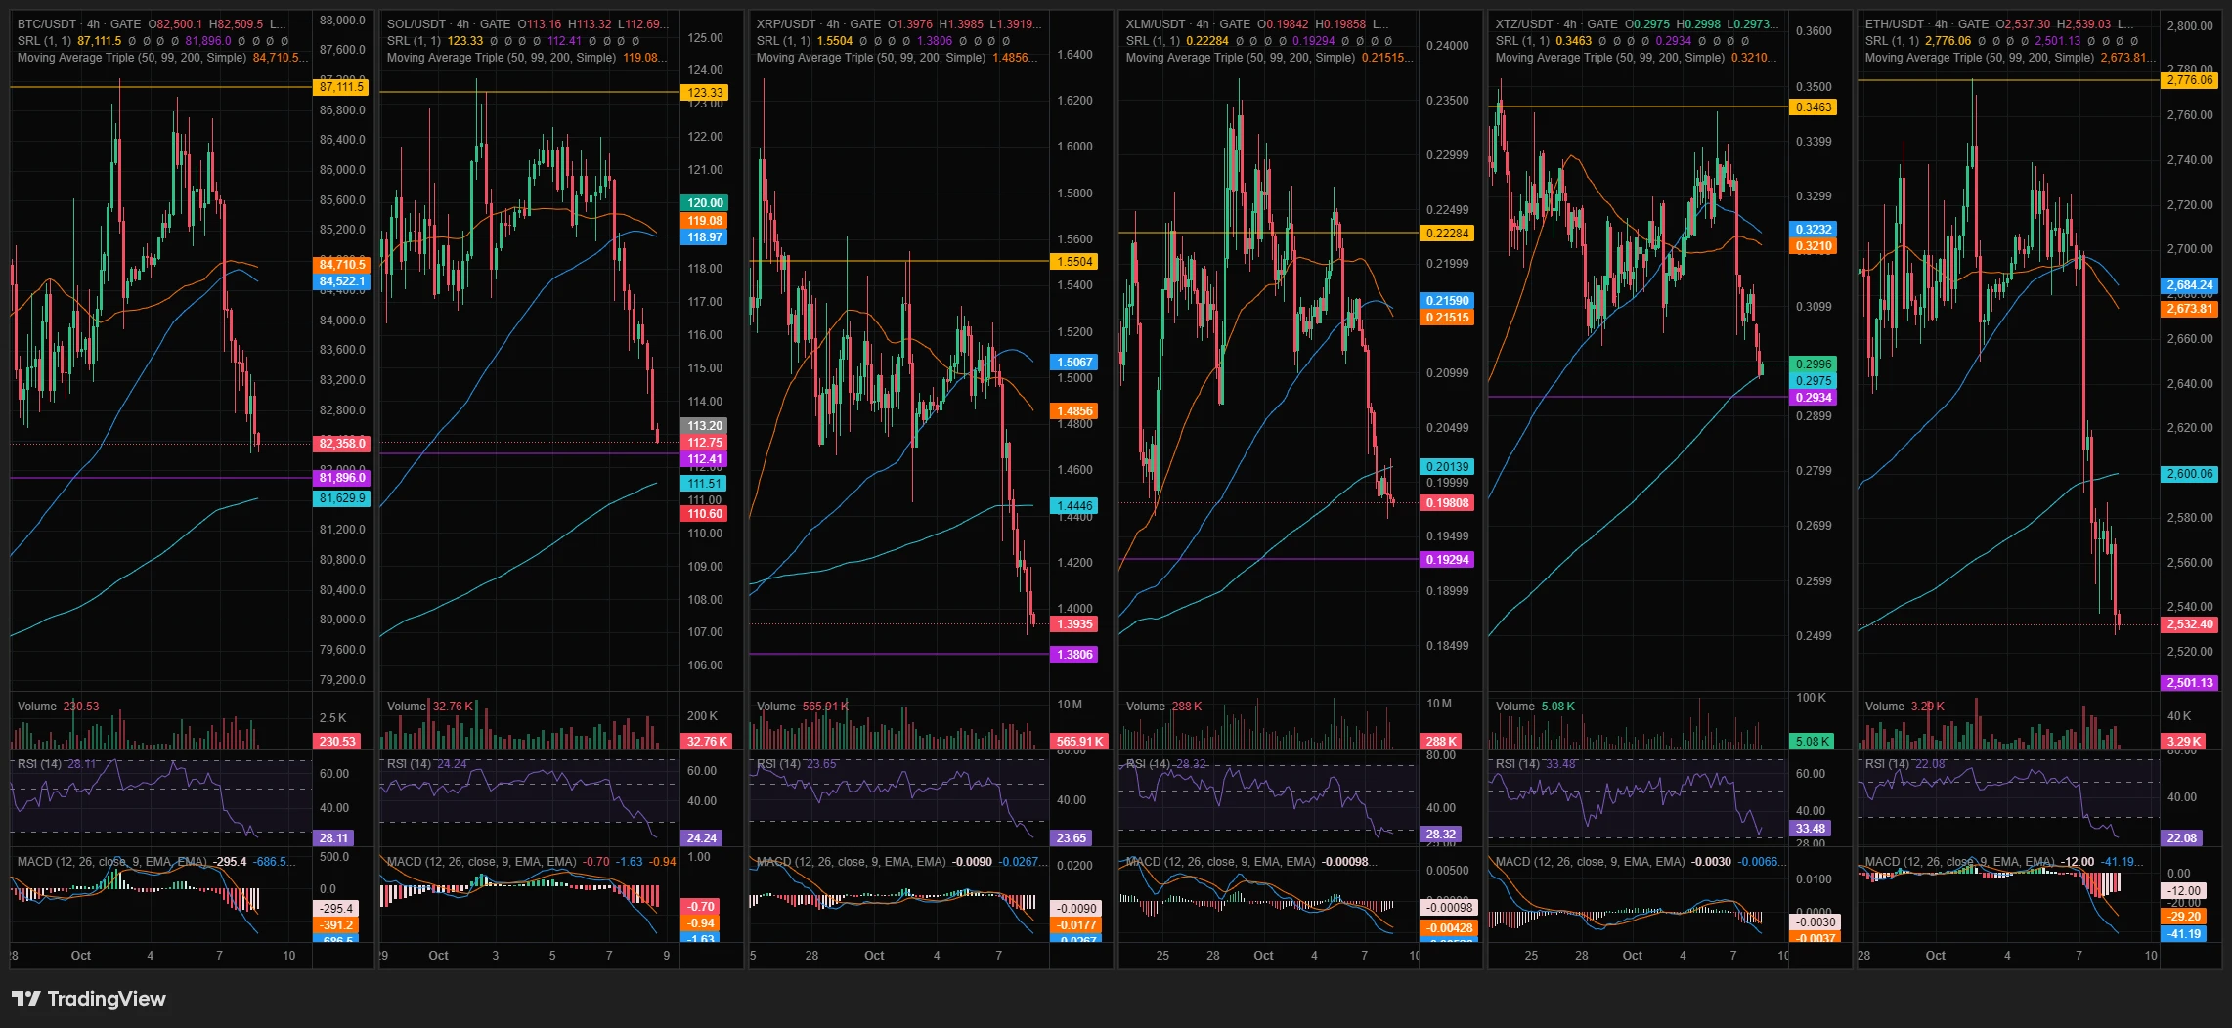
Task: Select the red 82,358.0 current price label
Action: [341, 444]
